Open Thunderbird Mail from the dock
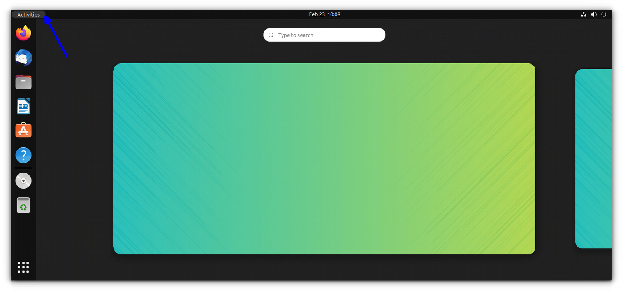 click(x=23, y=58)
